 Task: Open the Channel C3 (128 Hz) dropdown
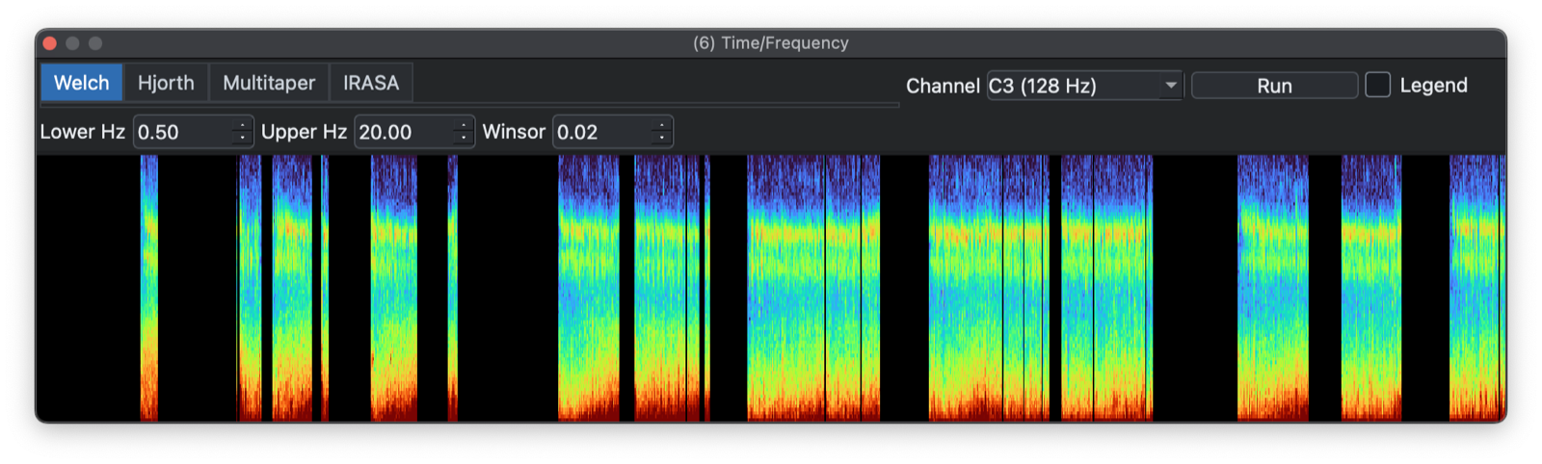1084,86
